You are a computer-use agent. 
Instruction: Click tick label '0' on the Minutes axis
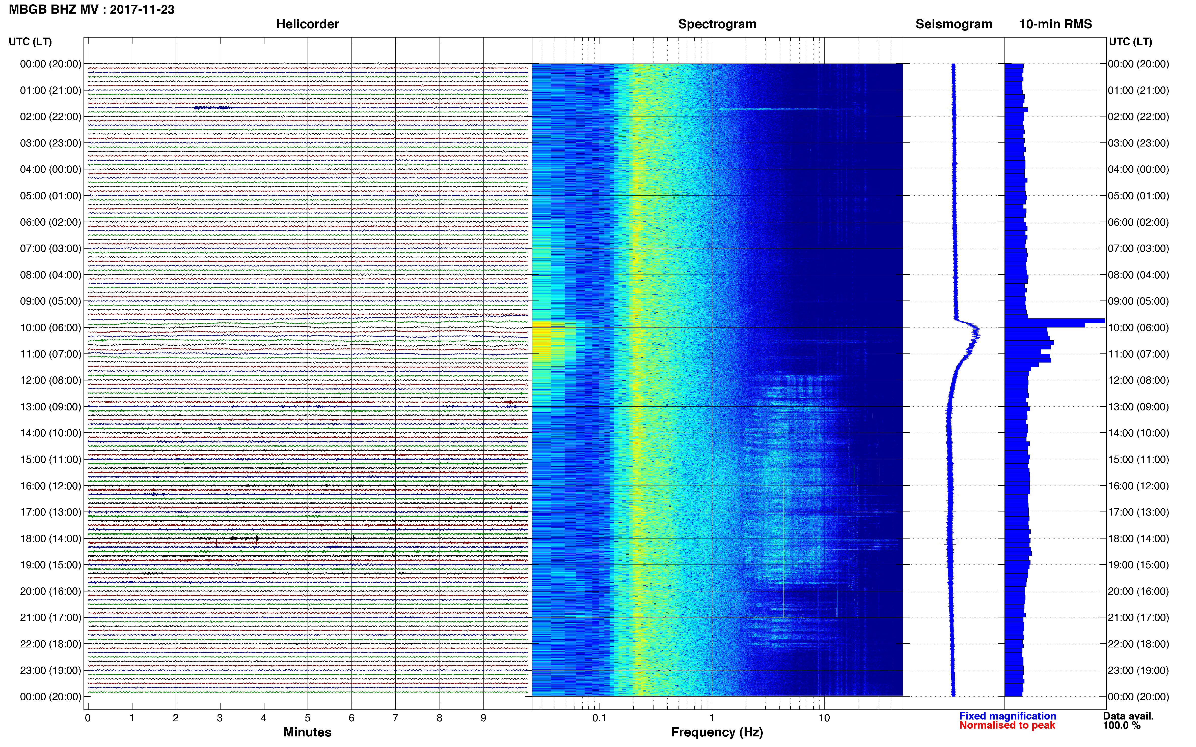pyautogui.click(x=88, y=718)
